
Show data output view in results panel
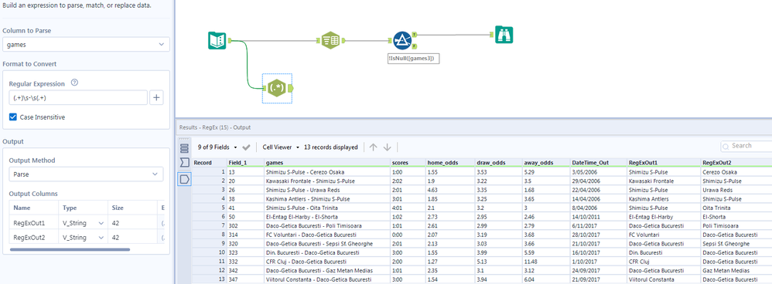point(184,179)
